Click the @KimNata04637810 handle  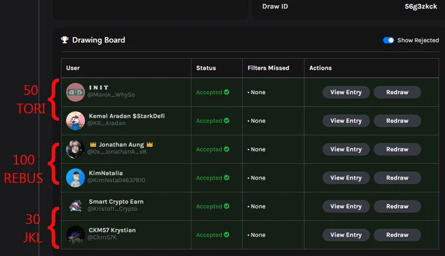click(x=116, y=180)
